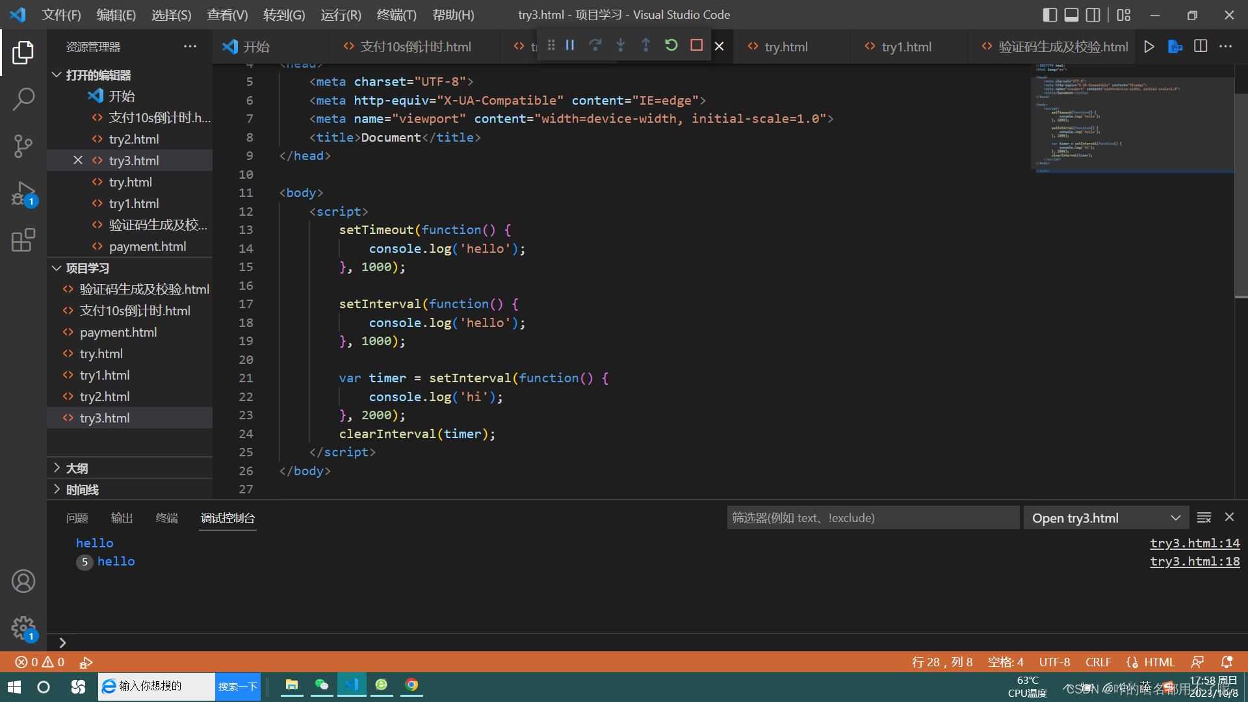Click the debug console filter input

[x=873, y=518]
